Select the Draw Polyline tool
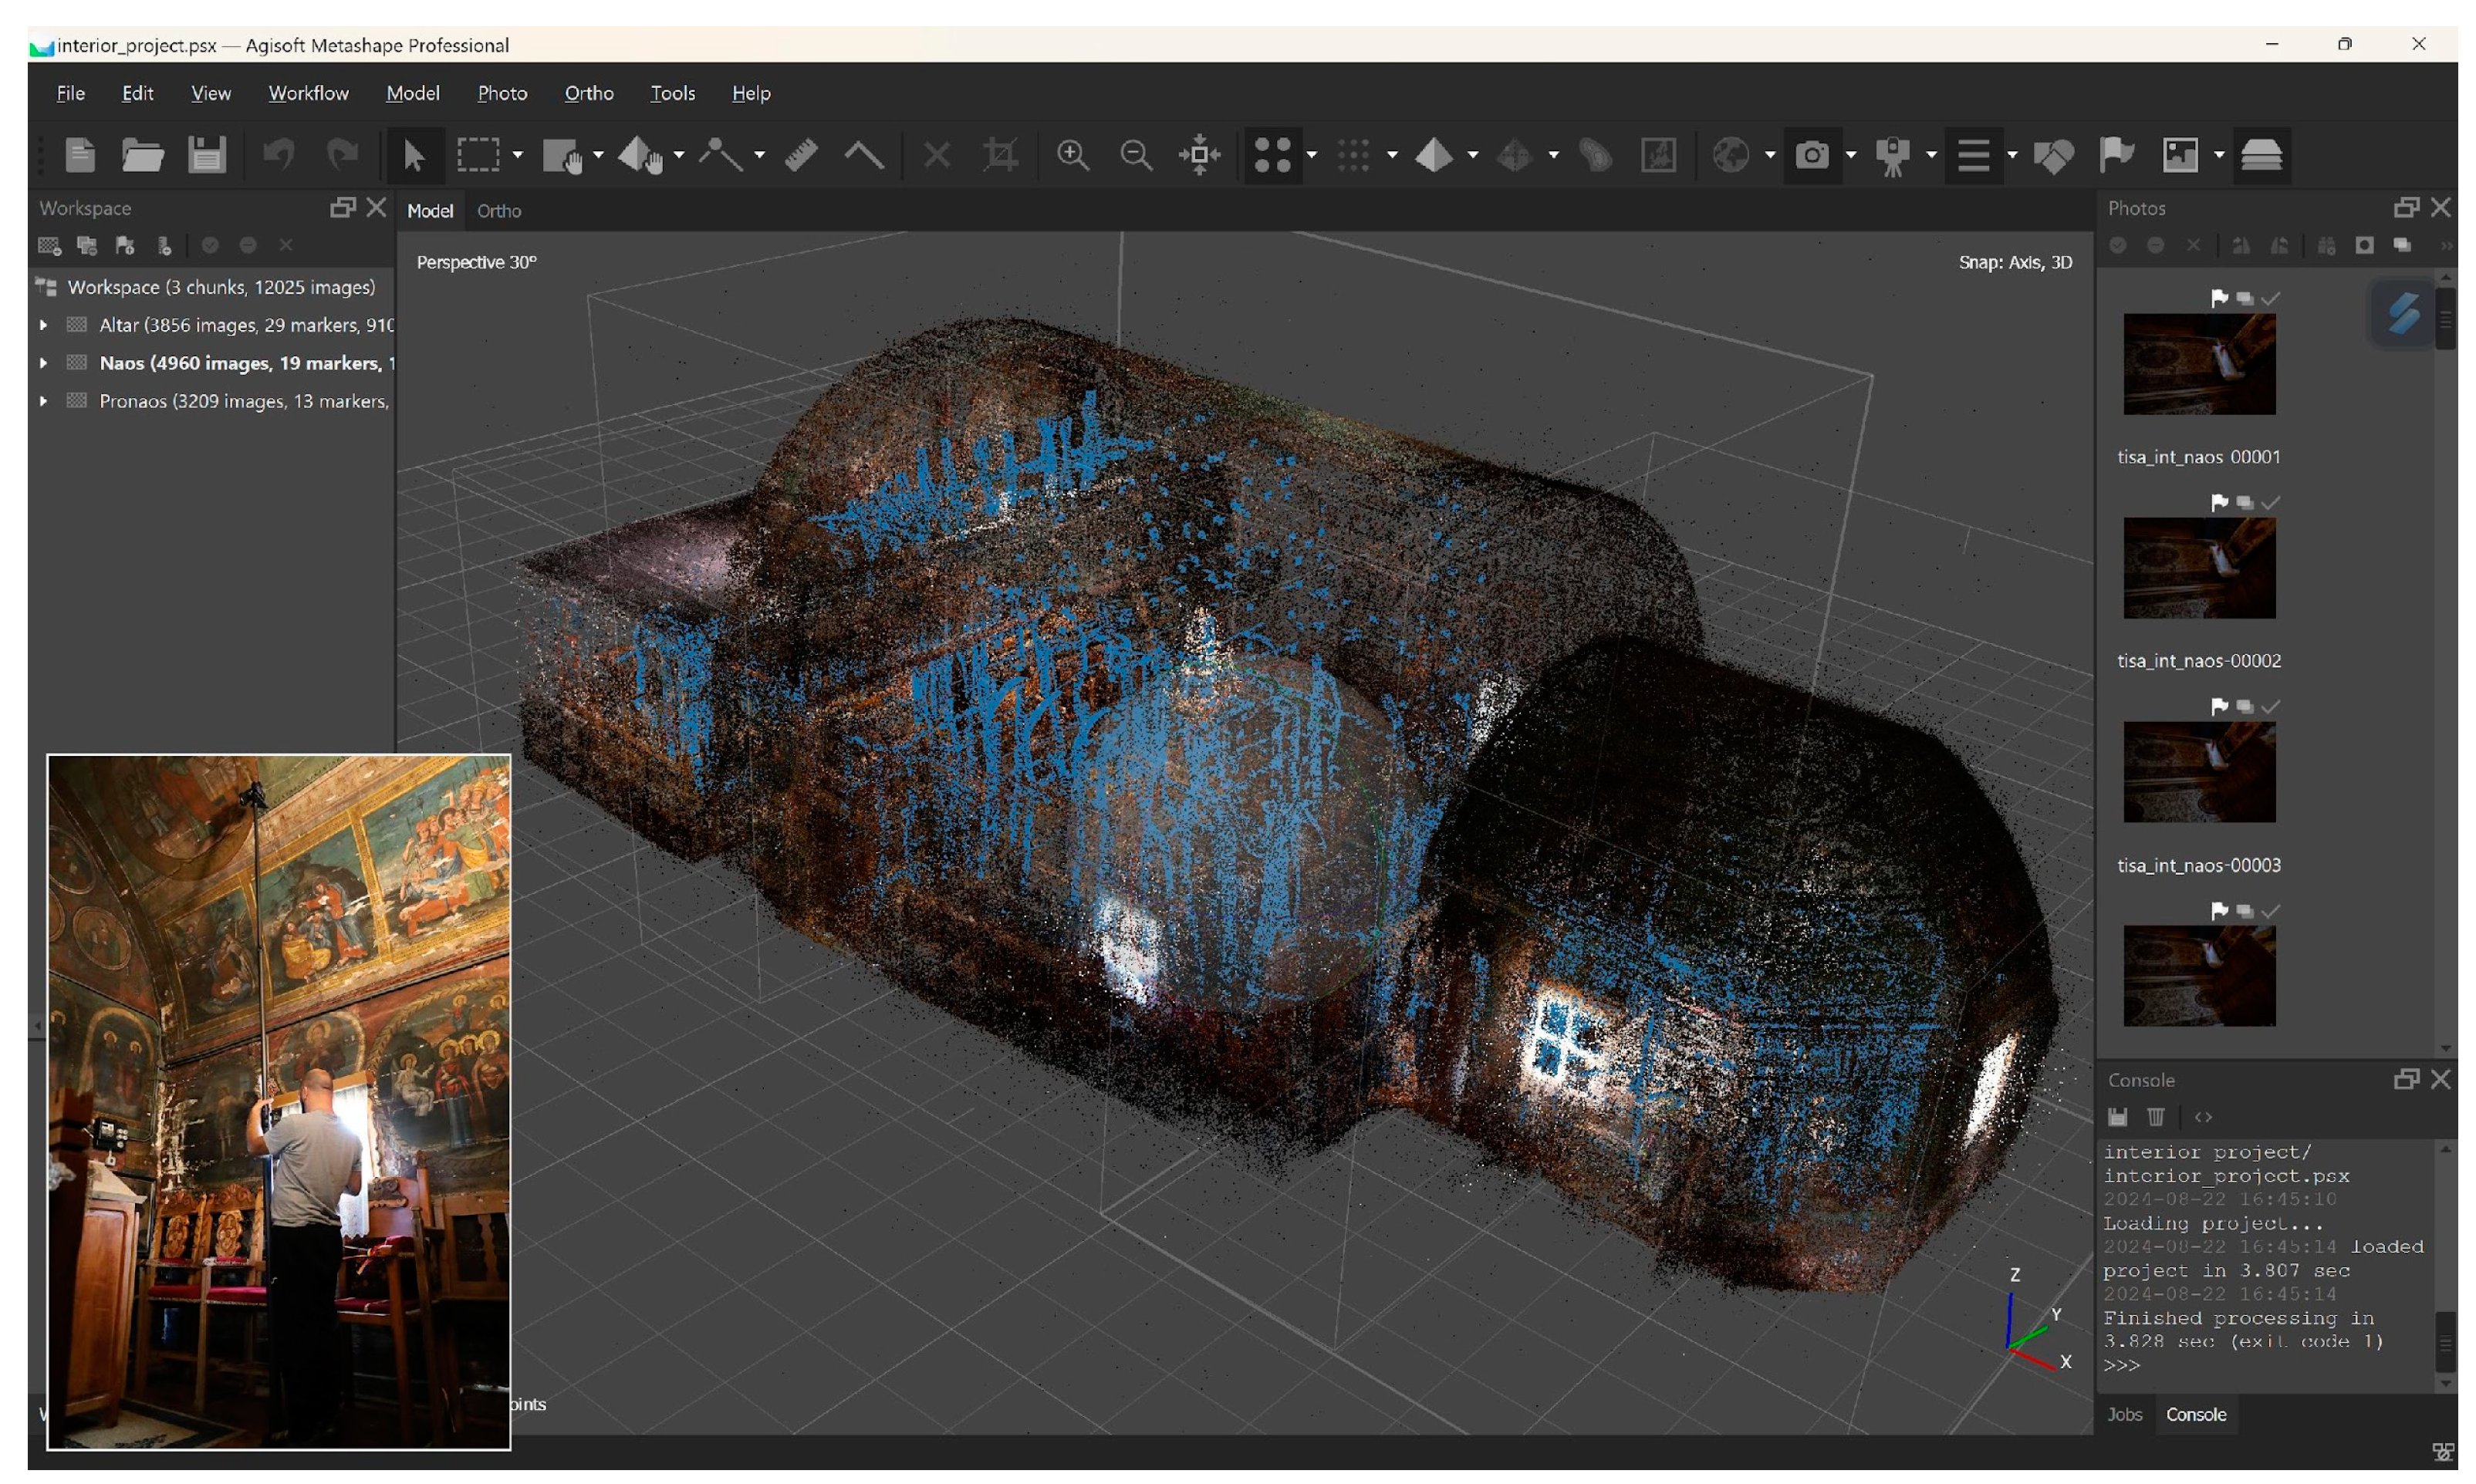Screen dimensions: 2476x1484 coord(863,155)
